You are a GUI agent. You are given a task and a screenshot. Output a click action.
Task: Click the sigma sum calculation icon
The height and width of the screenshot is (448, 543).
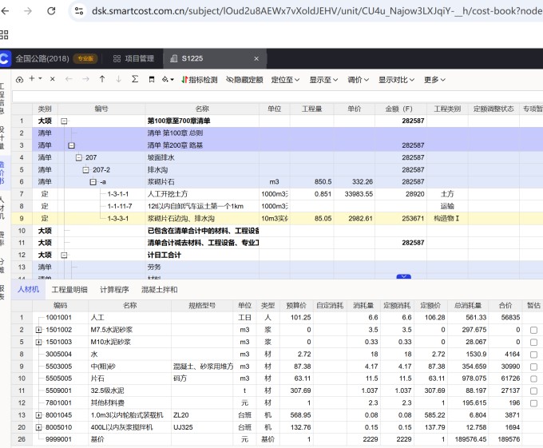[x=134, y=80]
